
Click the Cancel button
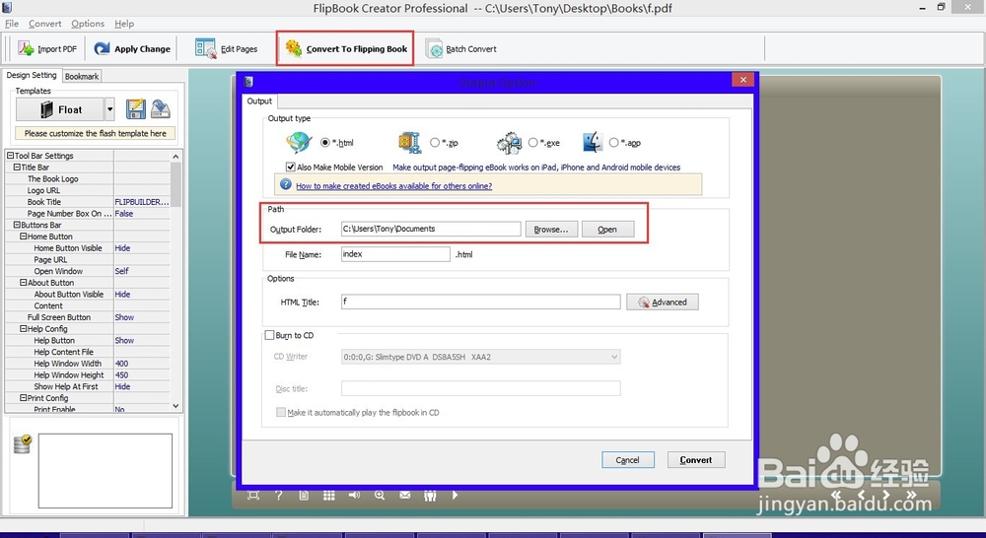pyautogui.click(x=627, y=460)
